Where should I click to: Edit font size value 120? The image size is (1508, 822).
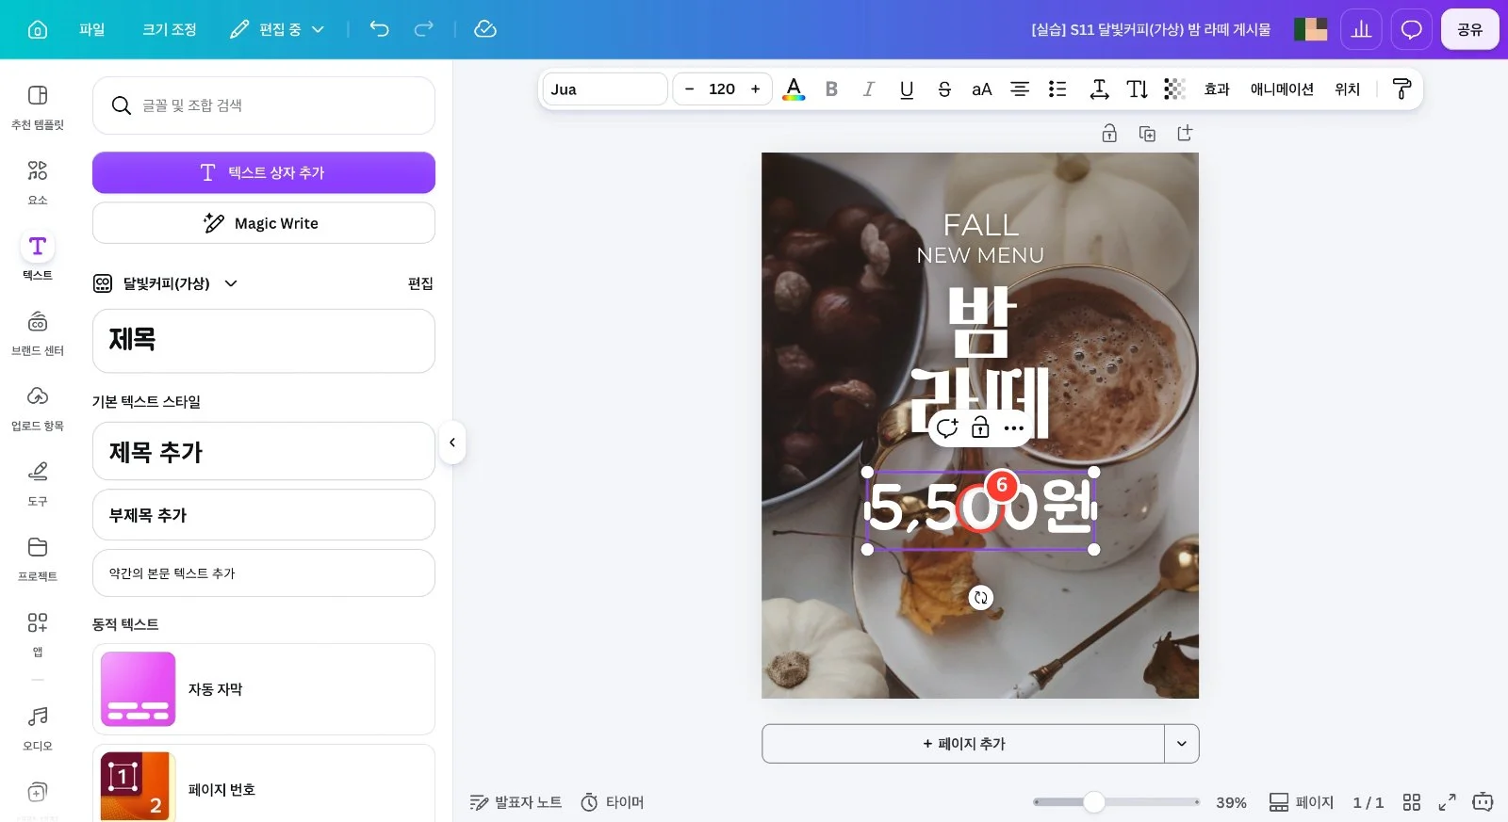(x=722, y=89)
